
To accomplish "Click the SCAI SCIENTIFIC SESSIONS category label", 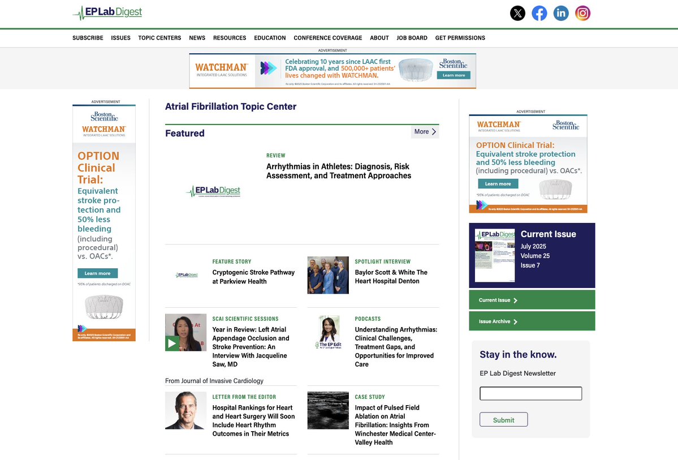I will [245, 319].
